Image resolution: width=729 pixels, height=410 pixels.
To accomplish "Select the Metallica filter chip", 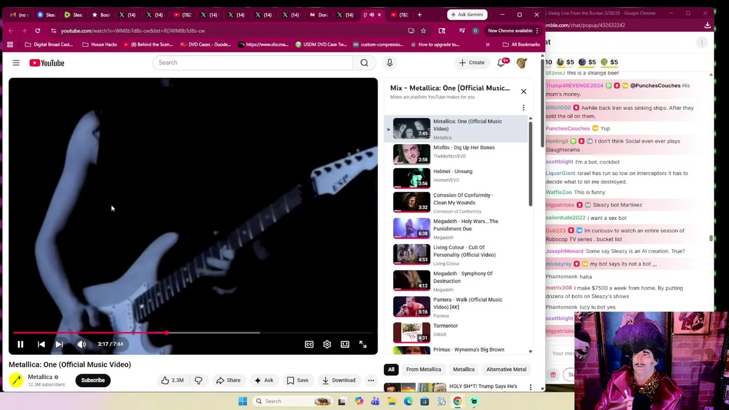I will [x=464, y=370].
